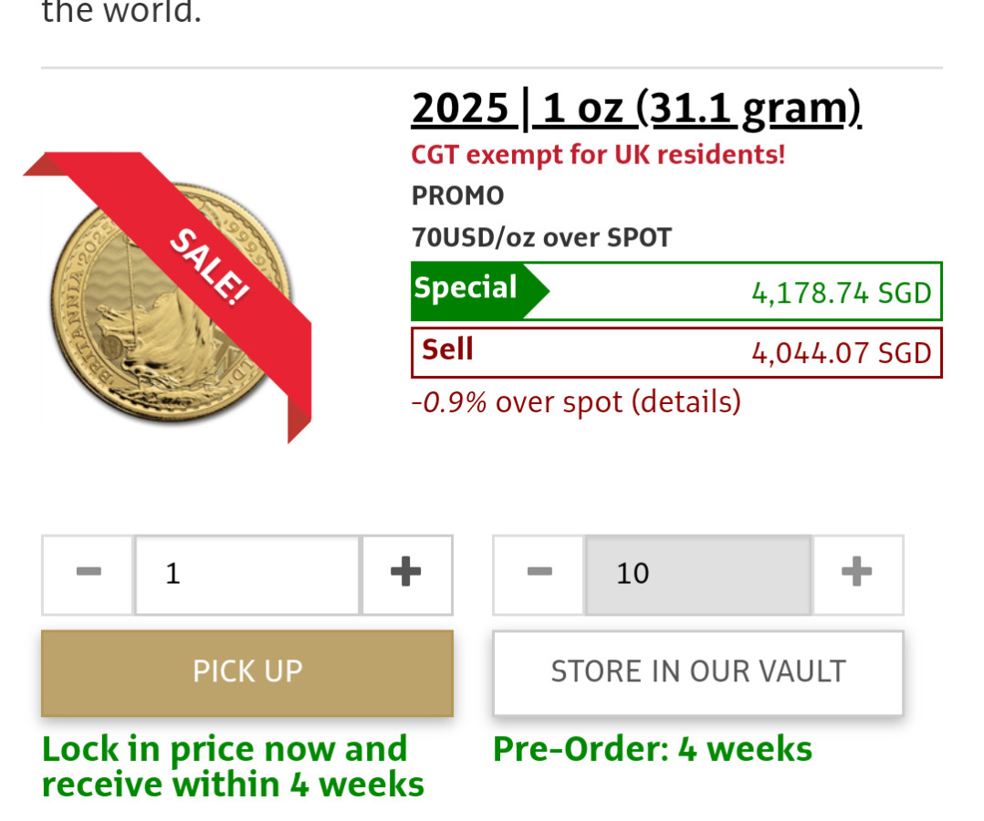The image size is (984, 821).
Task: Click the green Special arrow label
Action: (x=470, y=290)
